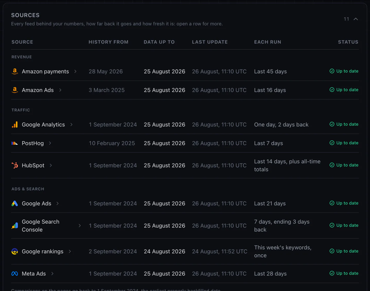
Task: Click Google Search Console status check icon
Action: click(x=332, y=225)
